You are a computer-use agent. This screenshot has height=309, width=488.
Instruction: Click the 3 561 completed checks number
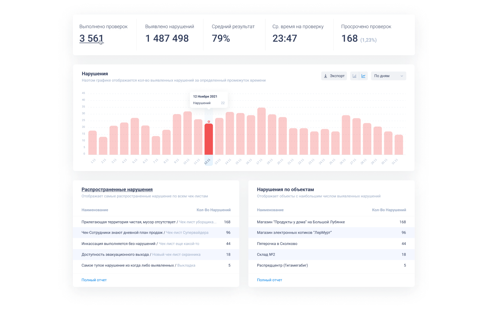coord(91,38)
